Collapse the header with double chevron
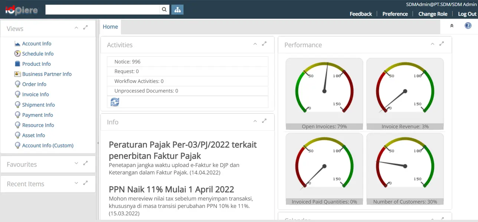The image size is (478, 222). [x=452, y=26]
